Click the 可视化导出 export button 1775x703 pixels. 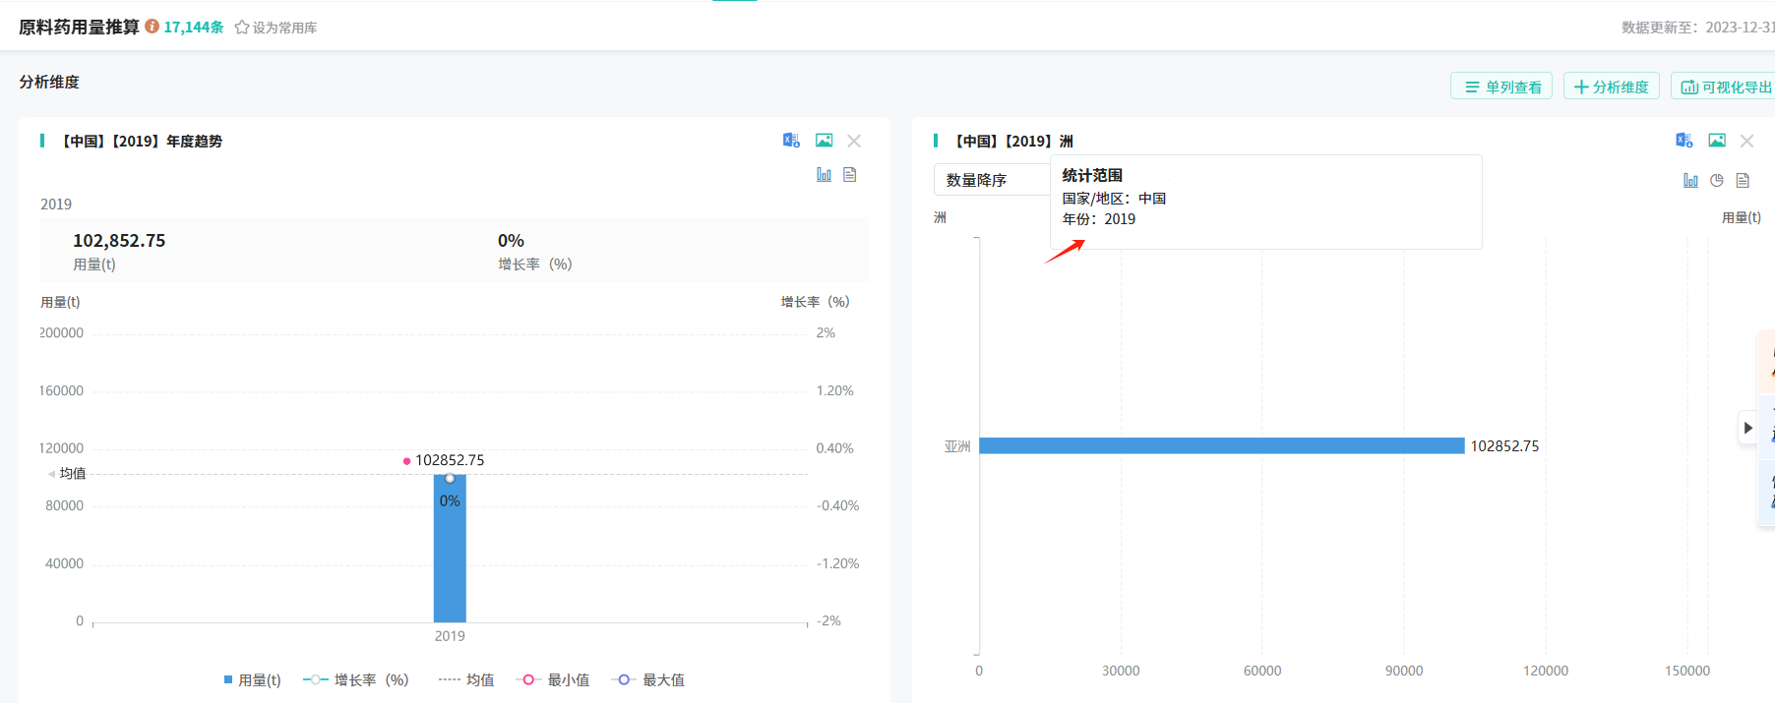coord(1726,87)
